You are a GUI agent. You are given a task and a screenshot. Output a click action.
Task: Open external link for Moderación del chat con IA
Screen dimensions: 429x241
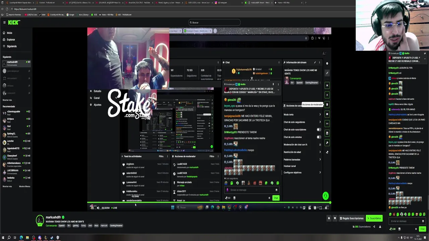pos(320,145)
